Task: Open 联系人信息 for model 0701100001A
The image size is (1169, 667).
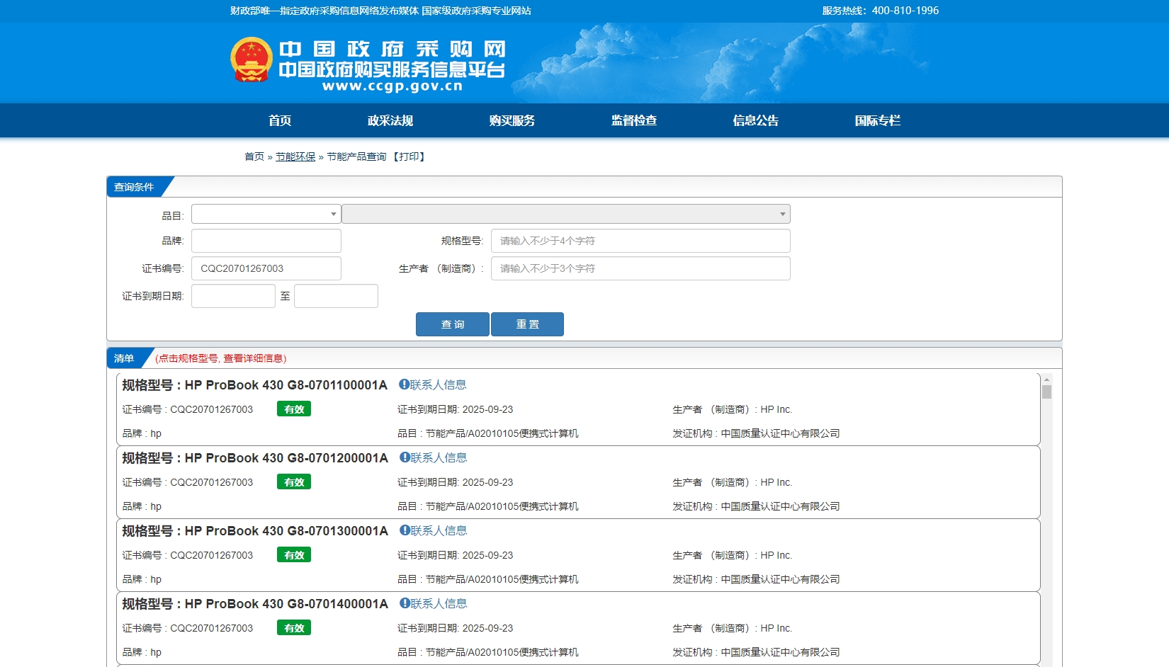Action: [x=438, y=384]
